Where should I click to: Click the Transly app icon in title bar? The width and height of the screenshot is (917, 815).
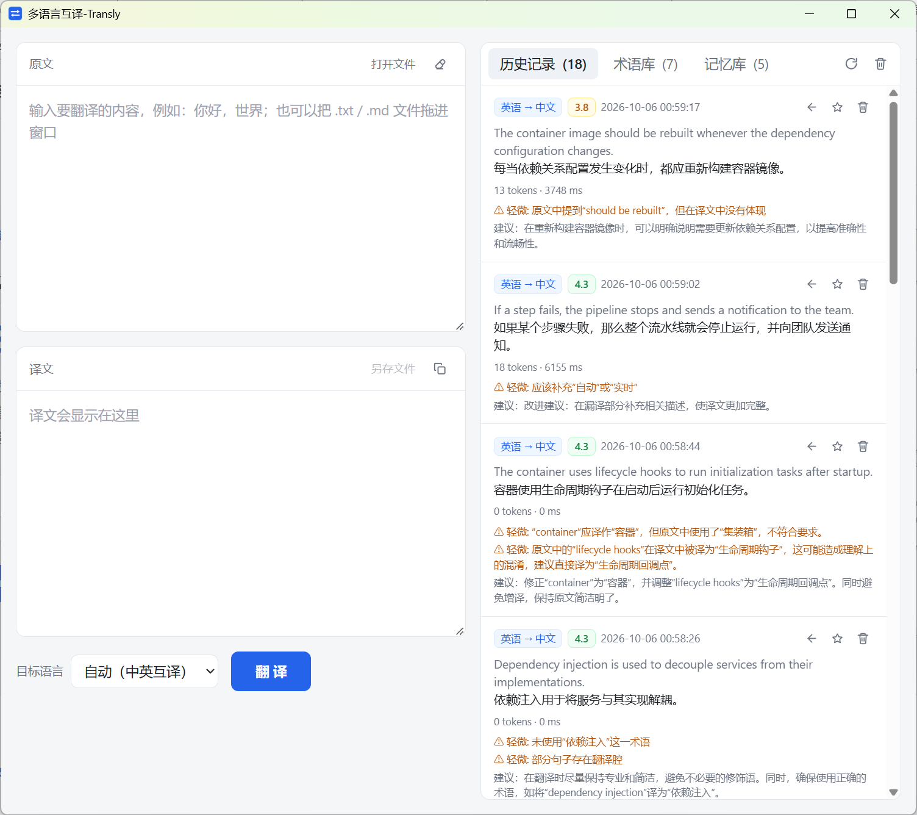coord(15,13)
